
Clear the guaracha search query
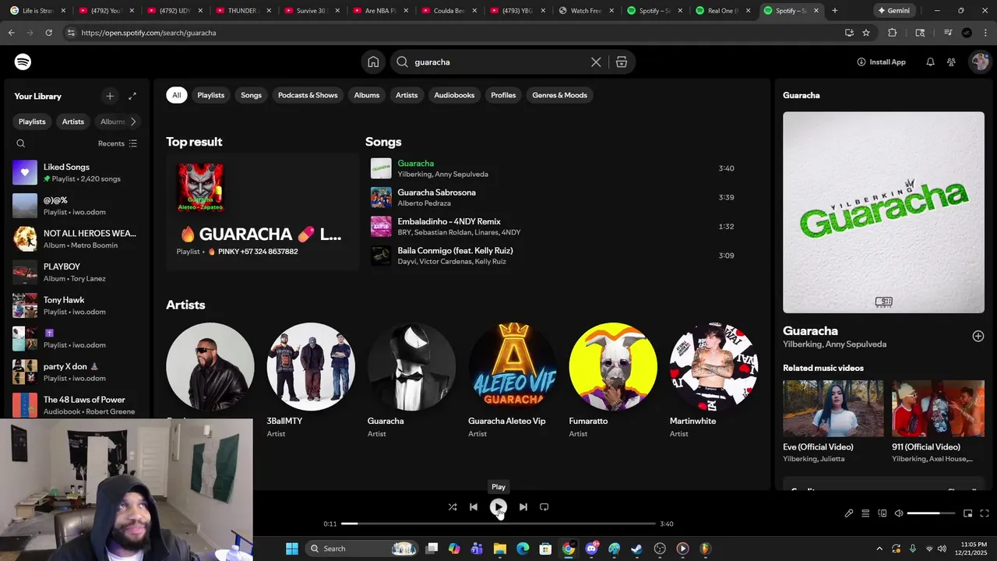(x=596, y=62)
